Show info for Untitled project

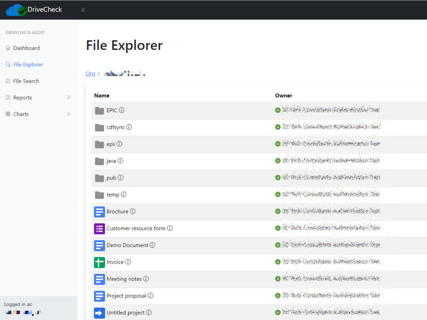click(x=149, y=313)
